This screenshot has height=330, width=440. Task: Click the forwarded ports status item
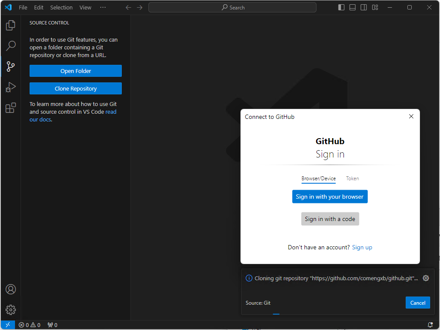pyautogui.click(x=52, y=325)
